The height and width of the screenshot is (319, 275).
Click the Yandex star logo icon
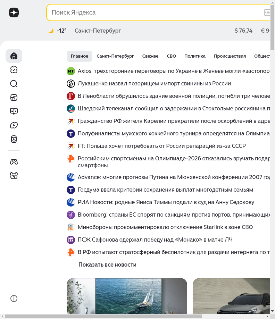click(x=14, y=12)
